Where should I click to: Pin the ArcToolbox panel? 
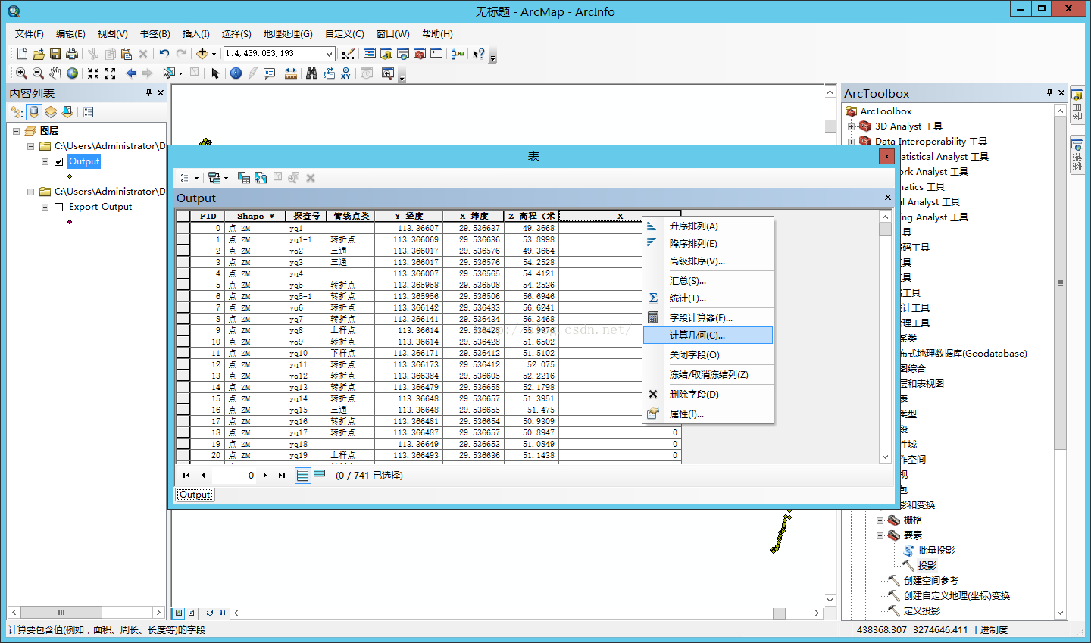pos(1049,93)
